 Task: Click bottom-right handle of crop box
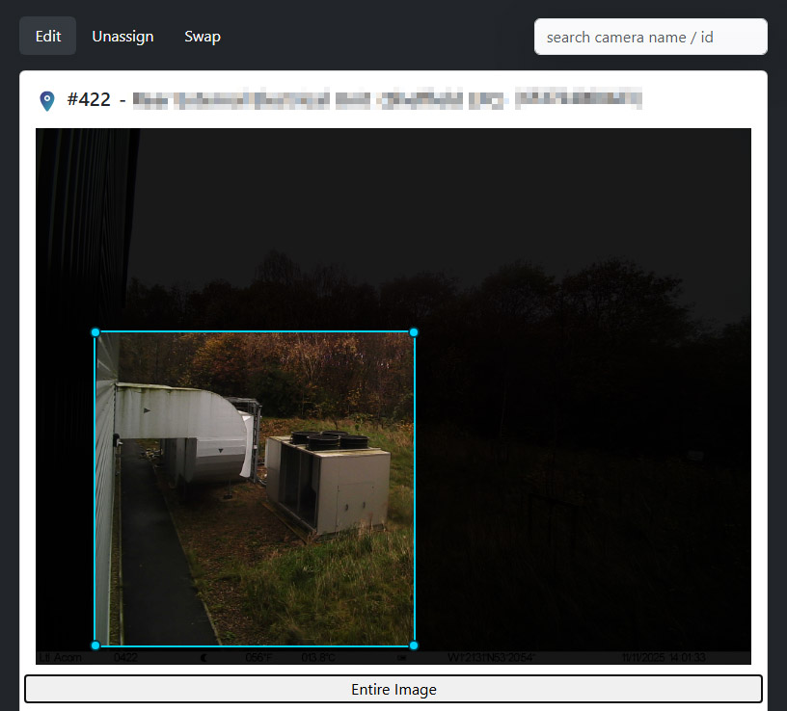414,645
